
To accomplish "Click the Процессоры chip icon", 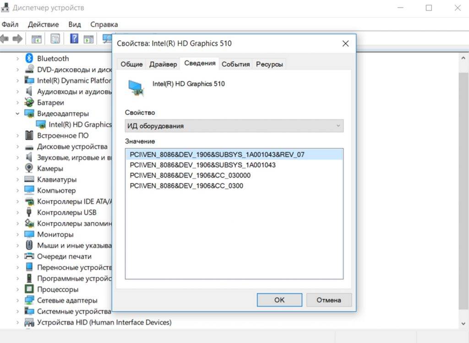I will (29, 289).
